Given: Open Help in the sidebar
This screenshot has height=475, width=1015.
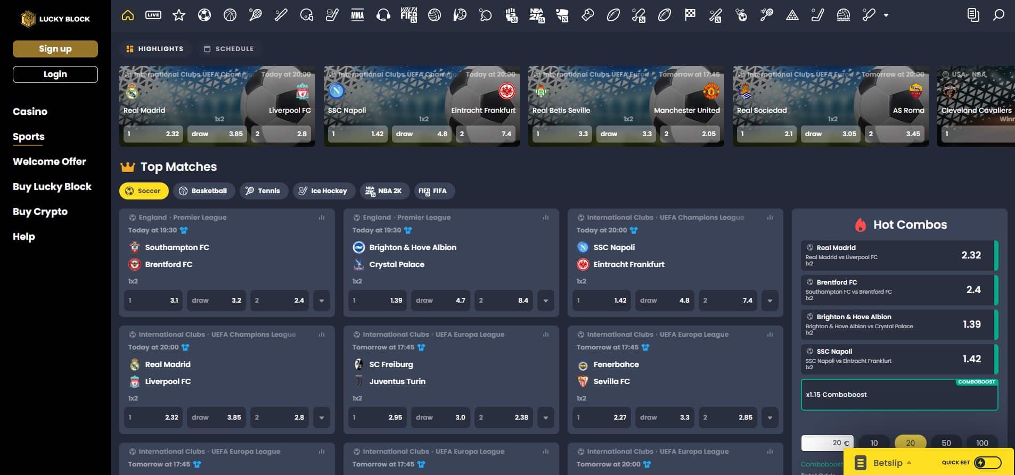Looking at the screenshot, I should click(x=23, y=236).
